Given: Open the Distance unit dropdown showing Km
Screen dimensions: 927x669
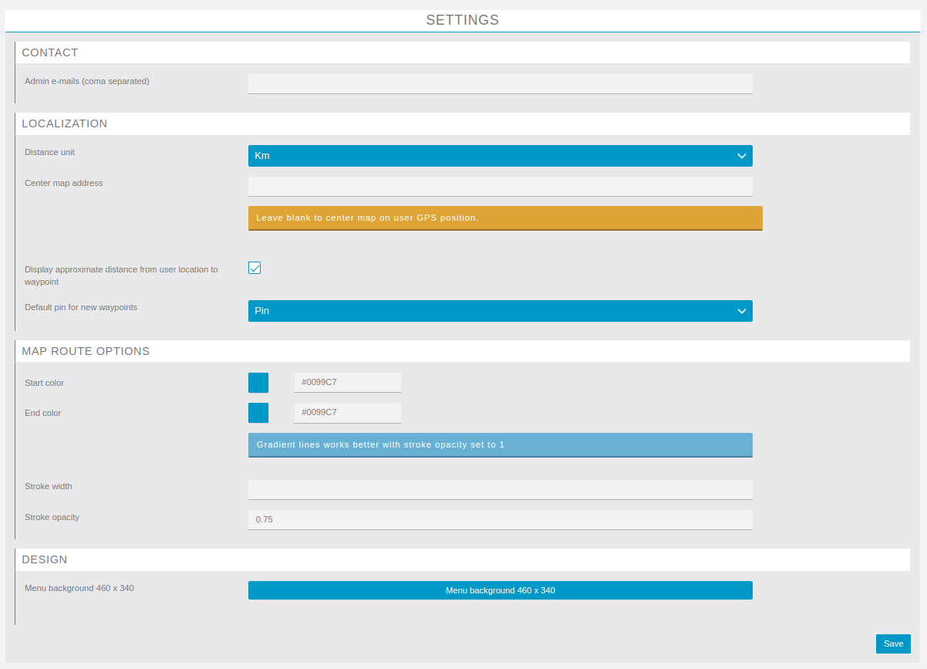Looking at the screenshot, I should (500, 156).
